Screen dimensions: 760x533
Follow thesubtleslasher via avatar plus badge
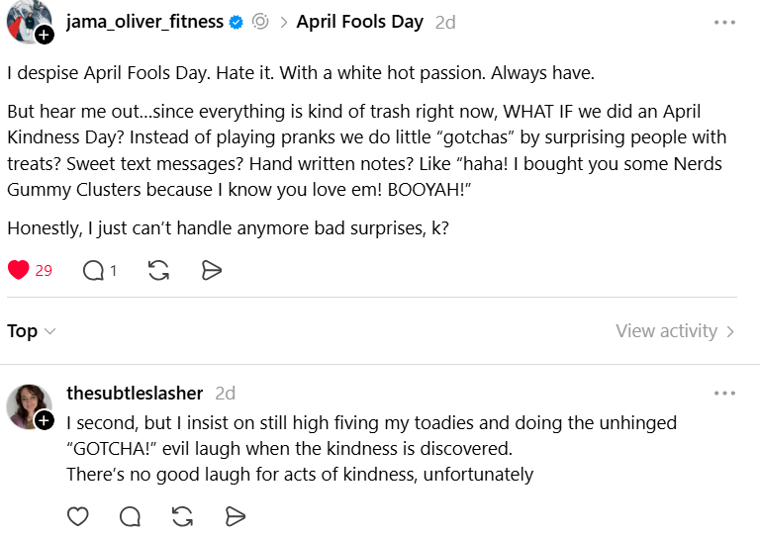tap(45, 421)
